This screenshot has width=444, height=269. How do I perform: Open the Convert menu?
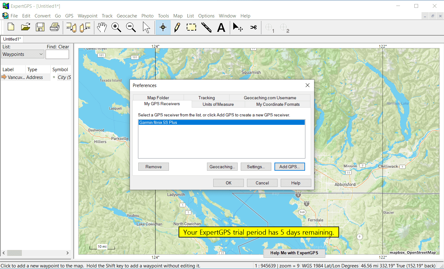tap(42, 16)
